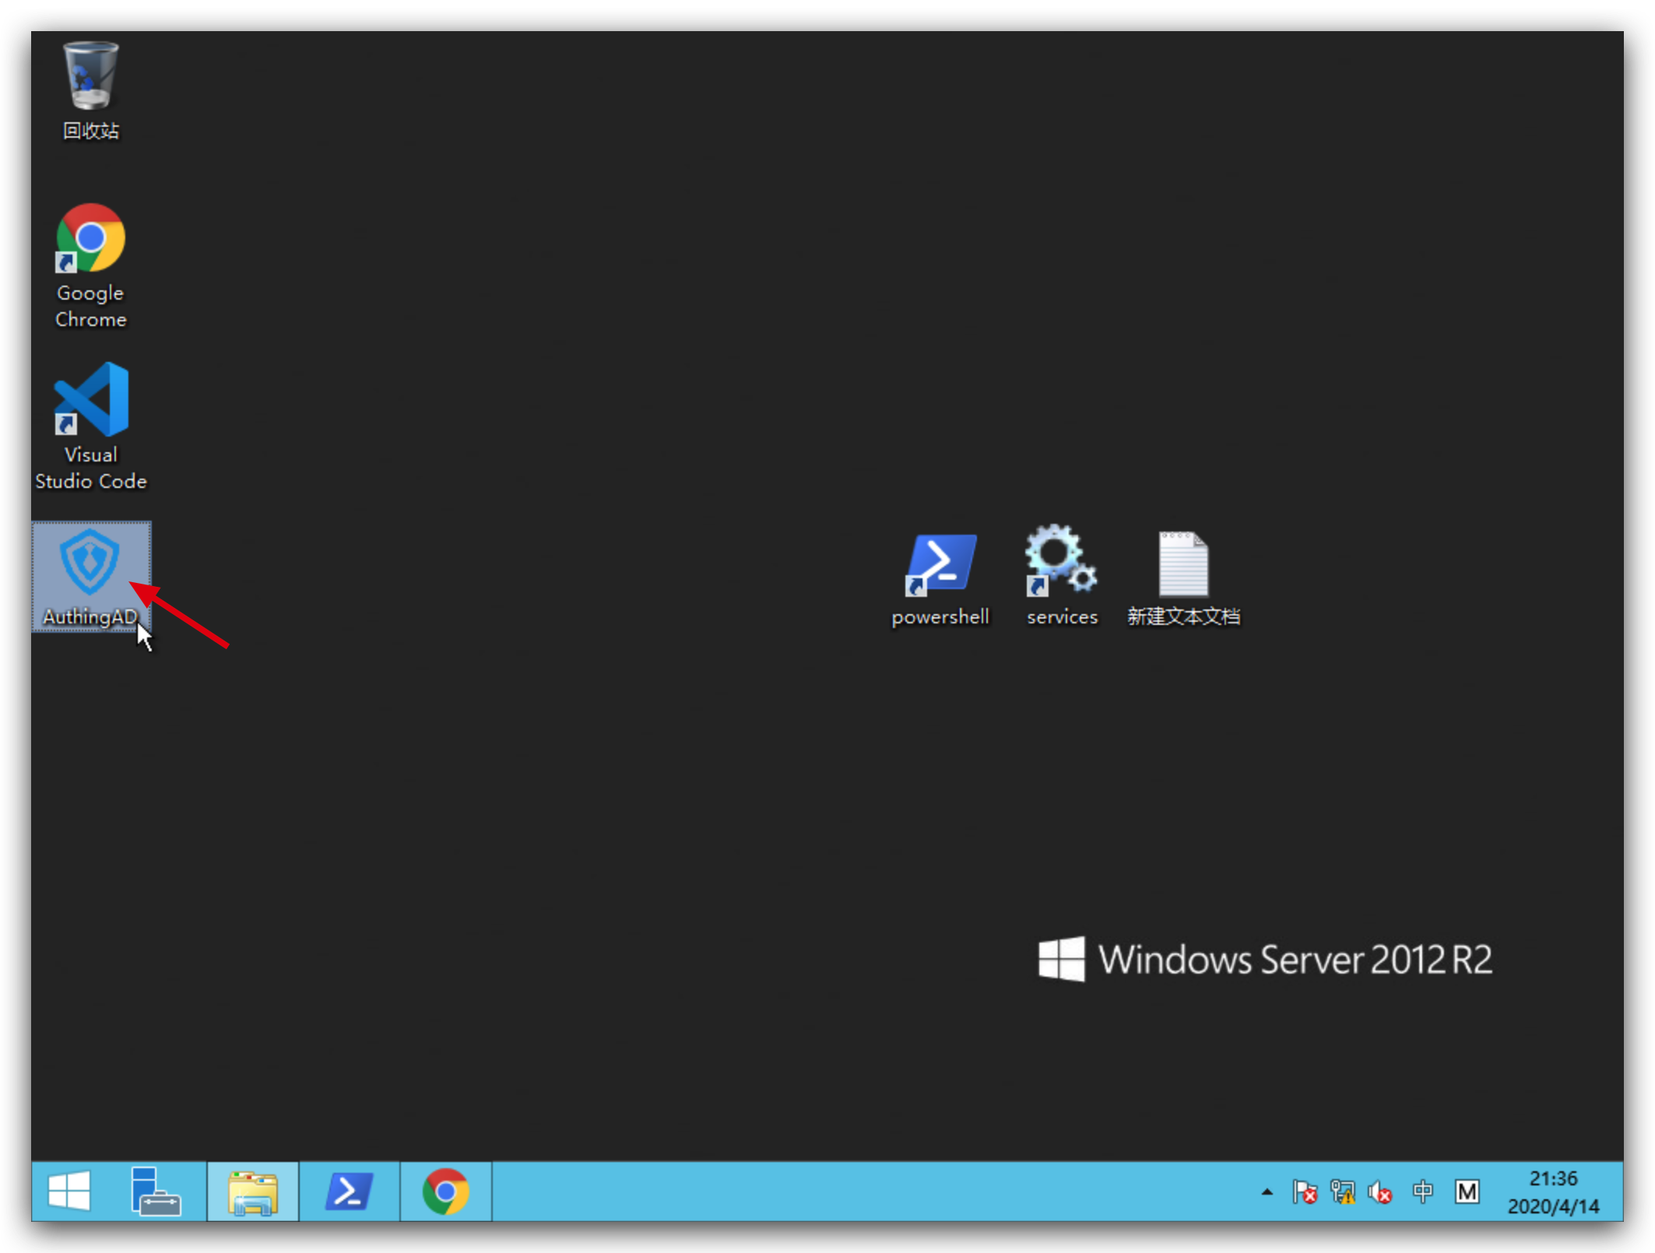Select the powershell desktop shortcut
Screen dimensions: 1655x1253
(x=940, y=563)
